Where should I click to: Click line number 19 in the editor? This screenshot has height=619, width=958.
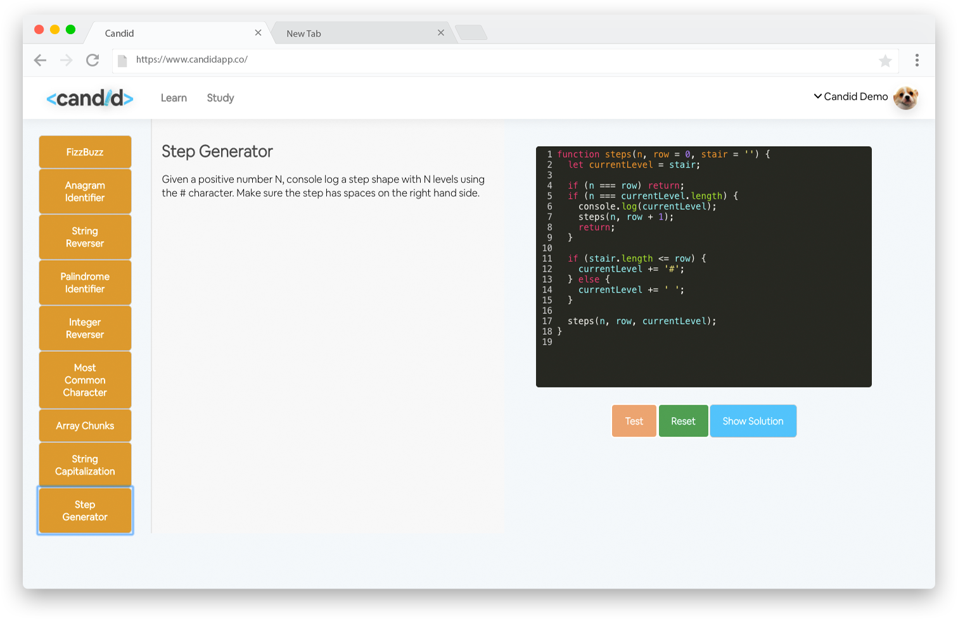tap(547, 342)
